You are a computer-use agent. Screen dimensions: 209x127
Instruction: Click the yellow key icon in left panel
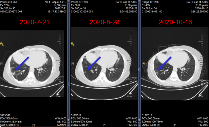[2, 44]
